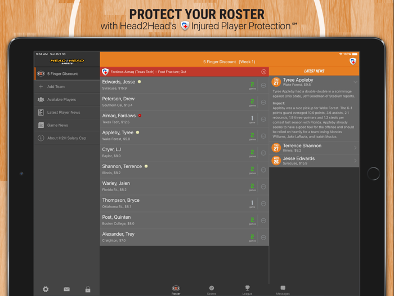Screen dimensions: 394x296
Task: Remove LJ Cryer from roster
Action: point(263,153)
